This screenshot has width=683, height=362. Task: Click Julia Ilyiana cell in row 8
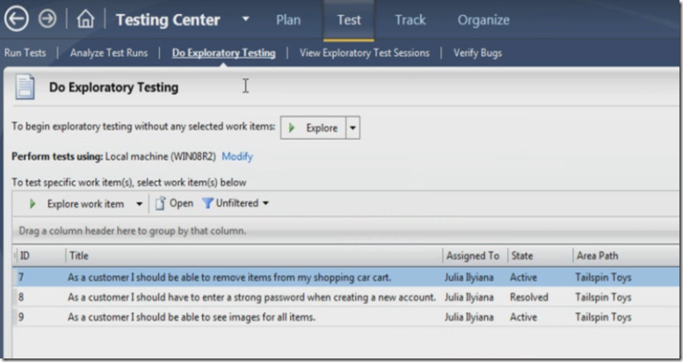coord(469,297)
